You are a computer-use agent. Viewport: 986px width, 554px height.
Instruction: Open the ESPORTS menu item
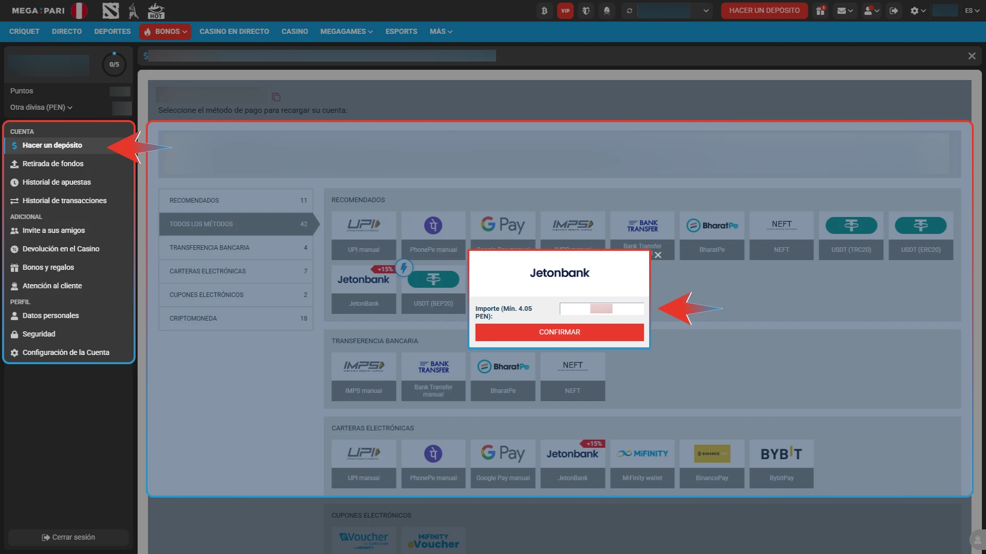point(401,31)
